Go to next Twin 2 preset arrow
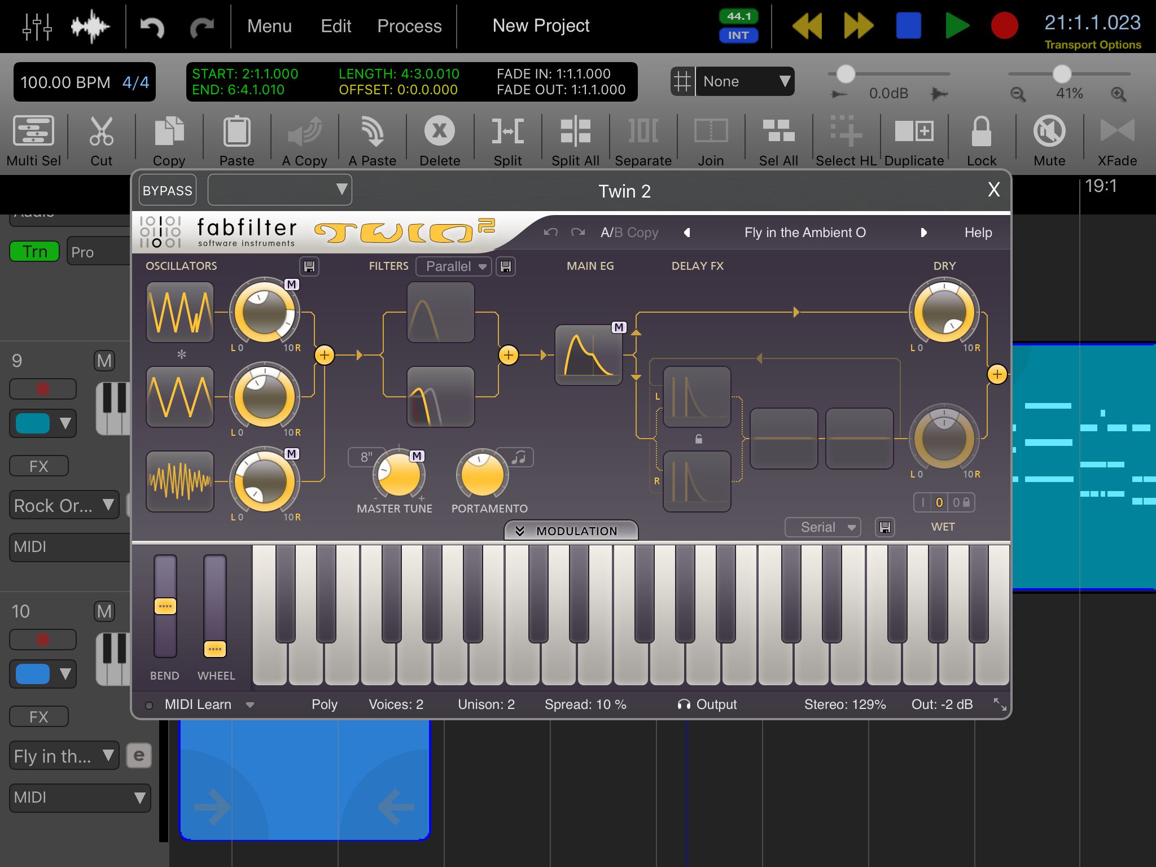The image size is (1156, 867). pos(923,233)
